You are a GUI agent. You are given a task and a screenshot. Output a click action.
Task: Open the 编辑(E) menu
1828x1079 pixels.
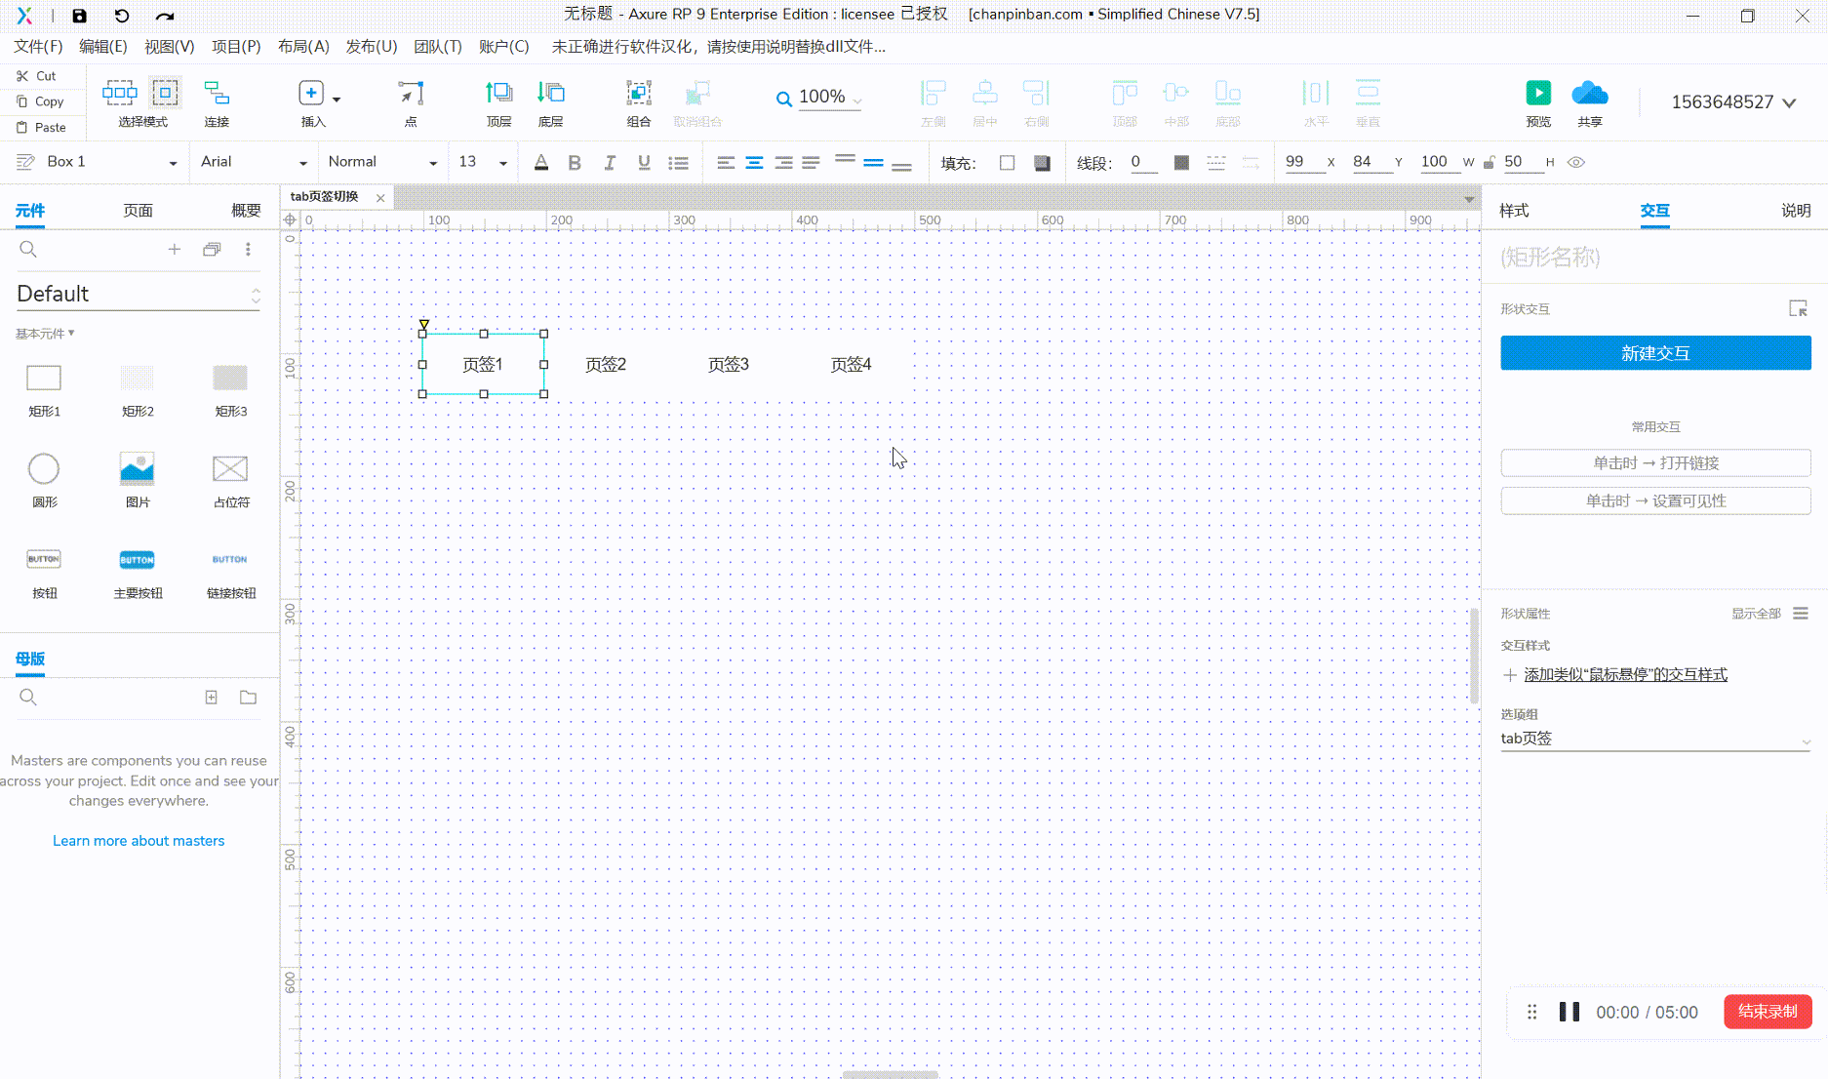[x=103, y=47]
